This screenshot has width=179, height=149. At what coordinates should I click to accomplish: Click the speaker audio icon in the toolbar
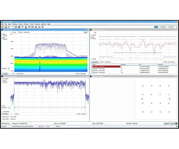(39, 27)
